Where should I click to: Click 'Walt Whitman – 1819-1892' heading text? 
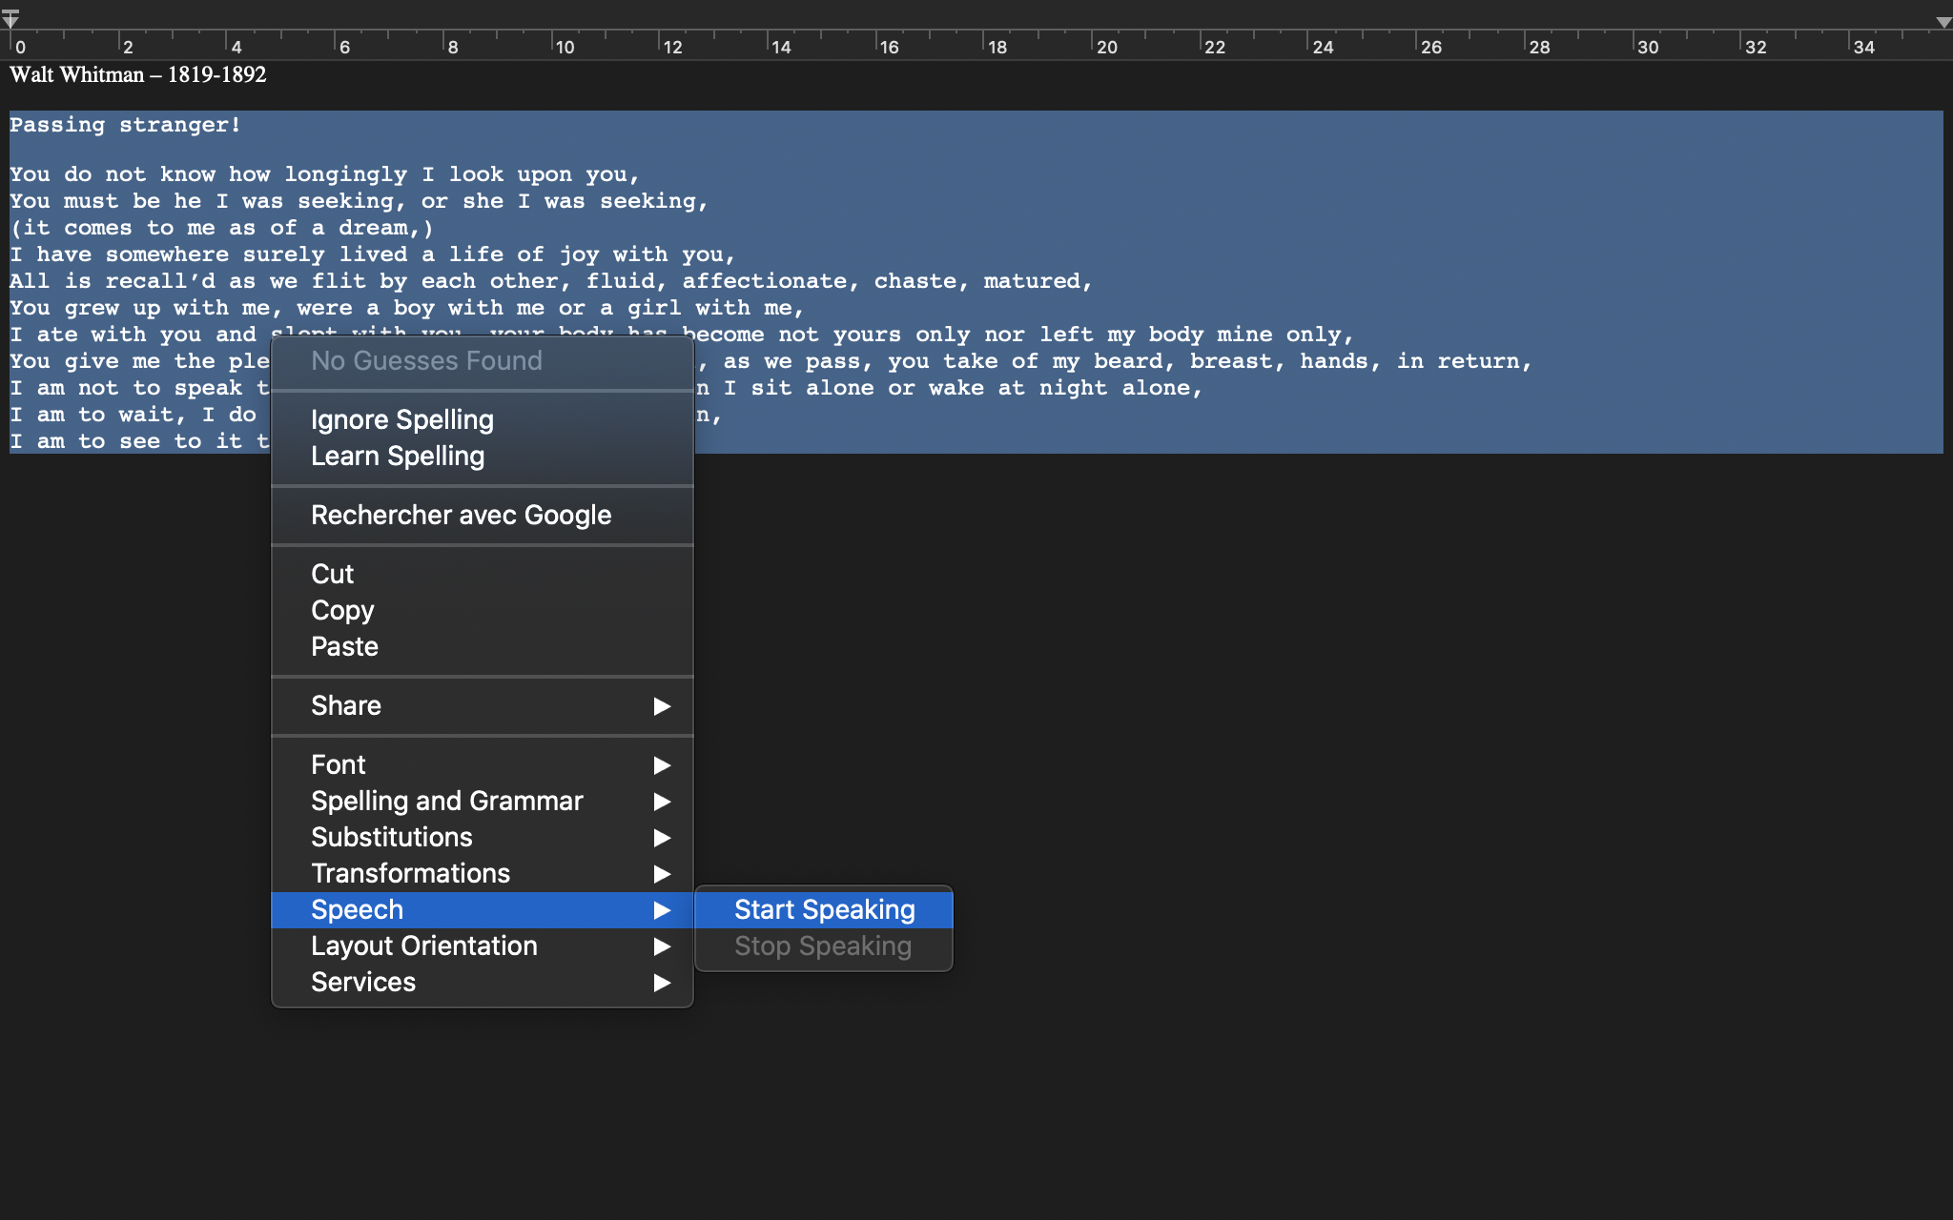[138, 74]
